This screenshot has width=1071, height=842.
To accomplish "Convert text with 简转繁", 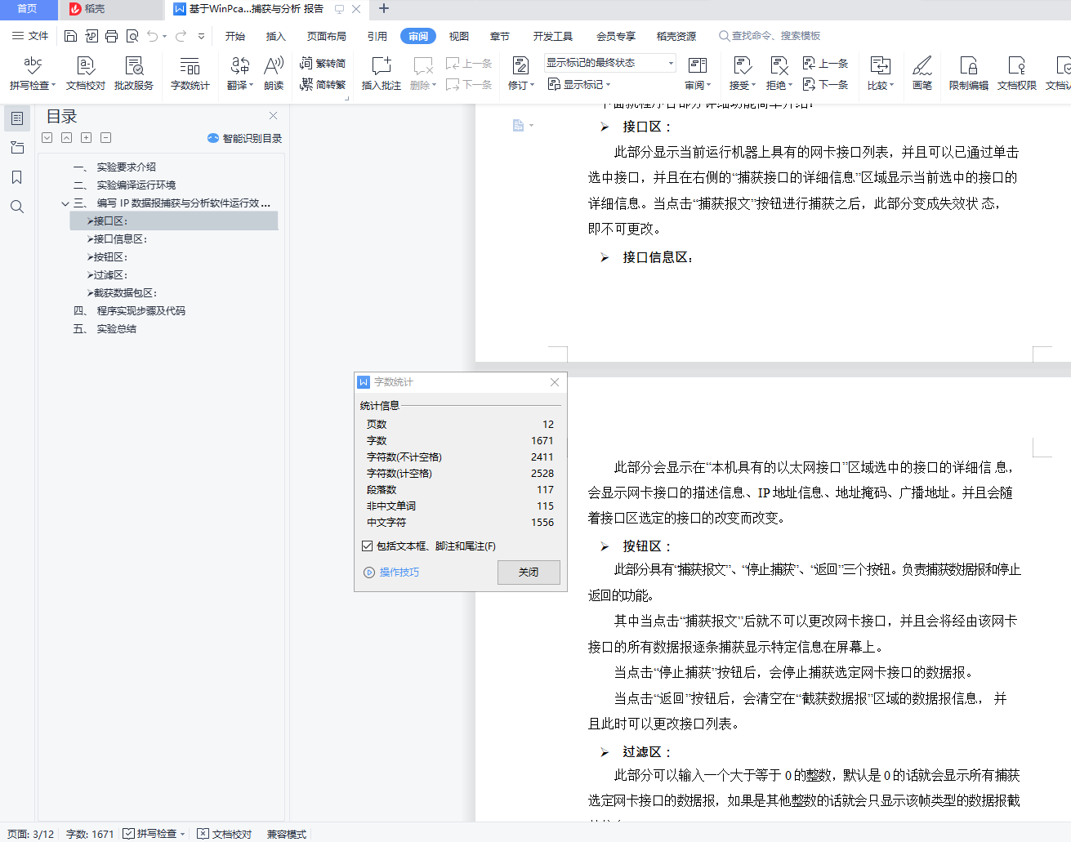I will point(323,84).
